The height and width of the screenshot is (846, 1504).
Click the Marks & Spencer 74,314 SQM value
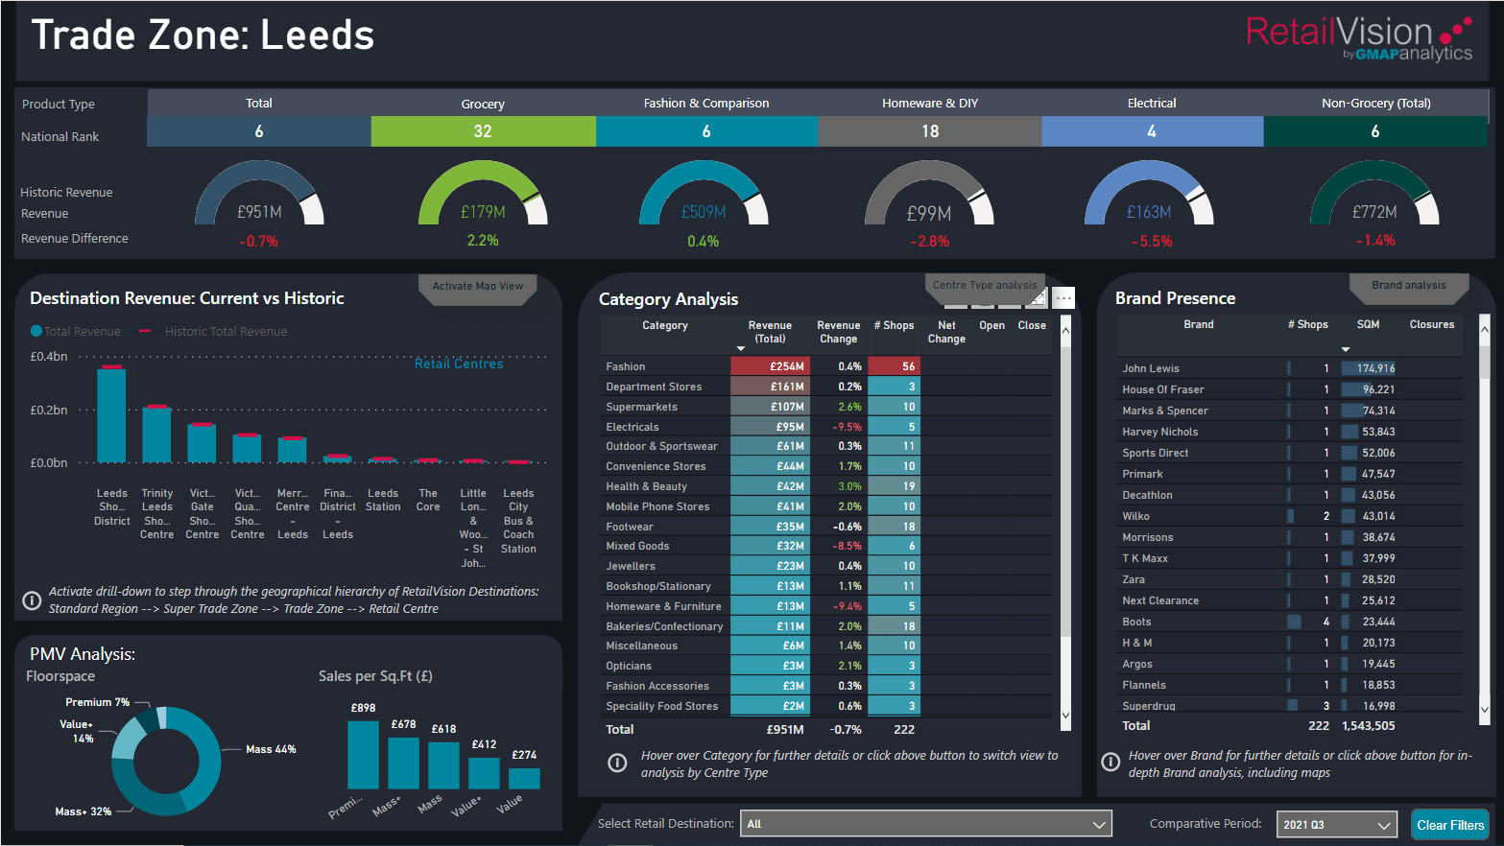click(x=1378, y=411)
